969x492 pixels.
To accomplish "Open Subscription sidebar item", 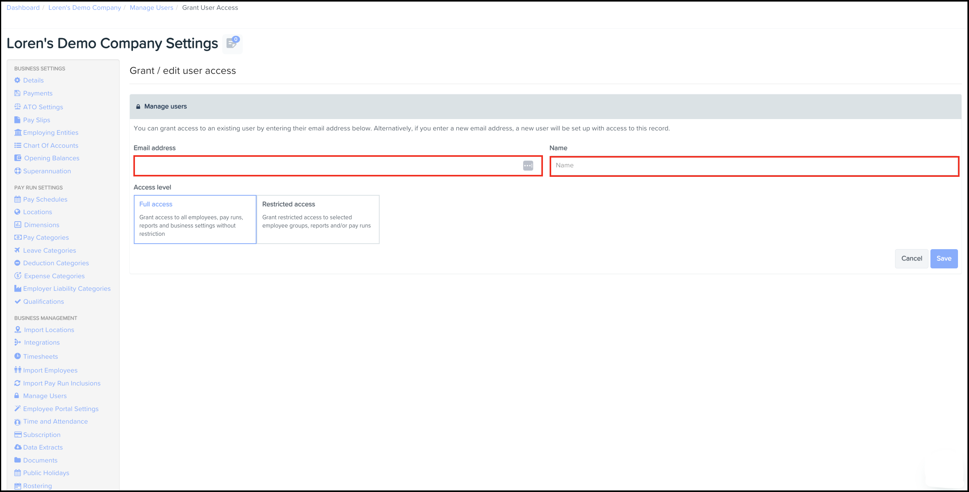I will coord(42,435).
